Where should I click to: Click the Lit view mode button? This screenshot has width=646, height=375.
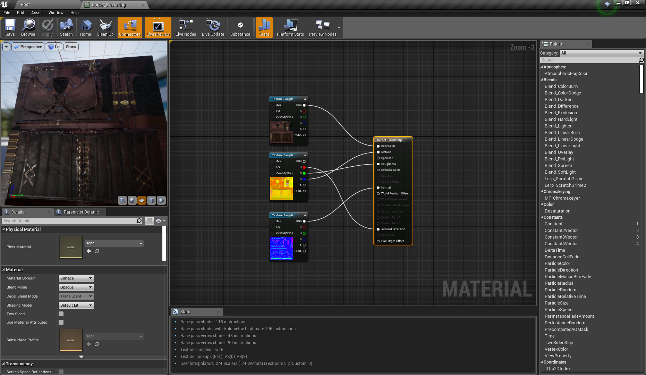[54, 47]
